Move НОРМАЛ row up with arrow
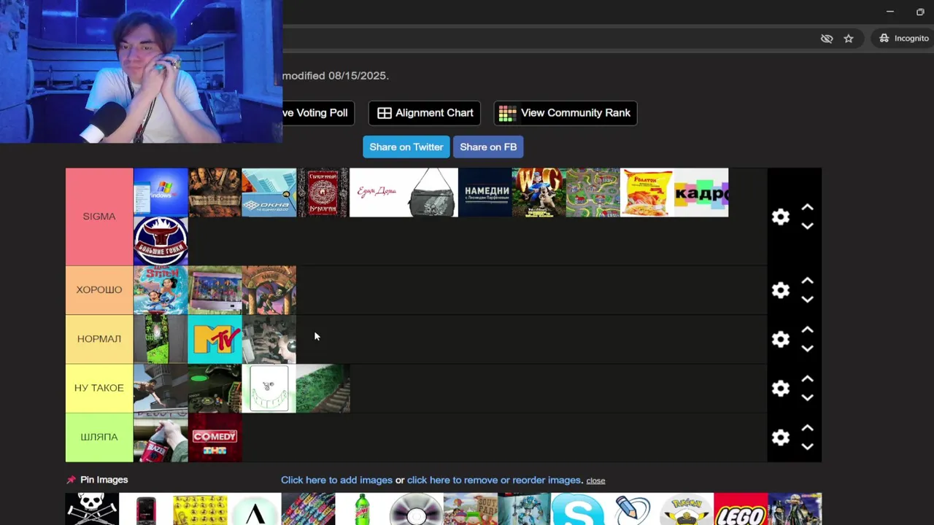The width and height of the screenshot is (934, 525). coord(807,330)
